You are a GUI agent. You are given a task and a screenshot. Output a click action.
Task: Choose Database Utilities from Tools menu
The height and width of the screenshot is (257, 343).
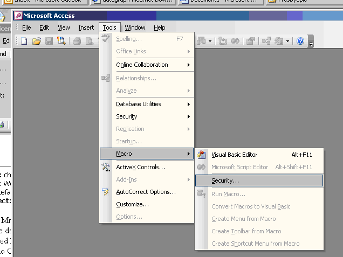147,104
